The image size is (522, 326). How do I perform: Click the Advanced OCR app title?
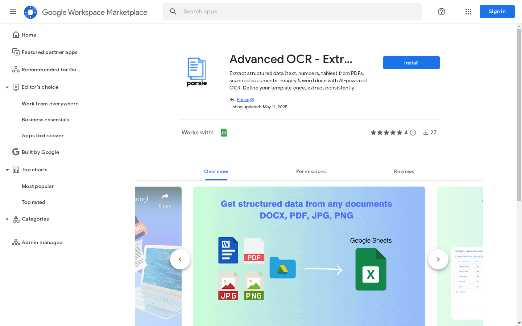(291, 59)
